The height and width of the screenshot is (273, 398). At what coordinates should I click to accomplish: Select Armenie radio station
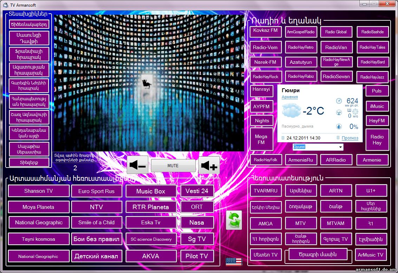[x=372, y=160]
